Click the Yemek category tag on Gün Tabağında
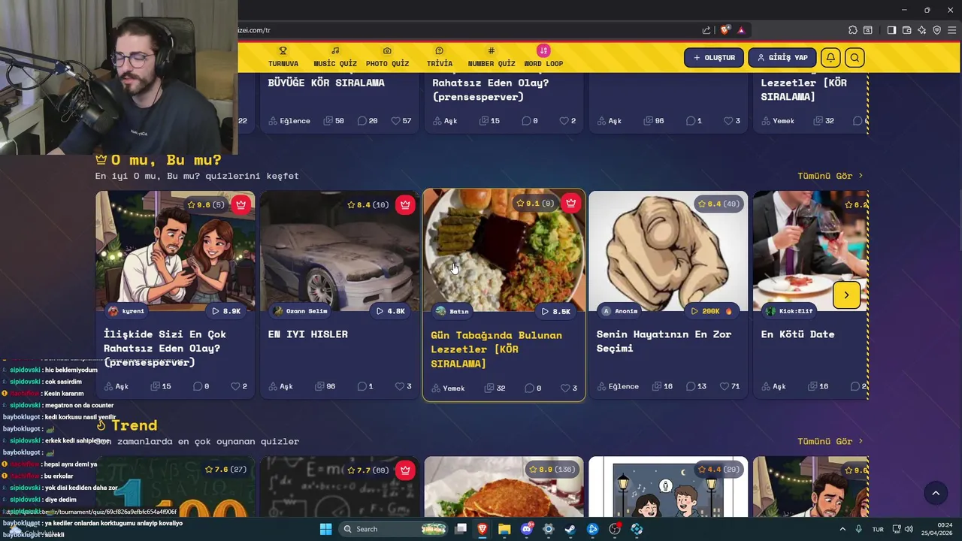The image size is (962, 541). point(448,388)
